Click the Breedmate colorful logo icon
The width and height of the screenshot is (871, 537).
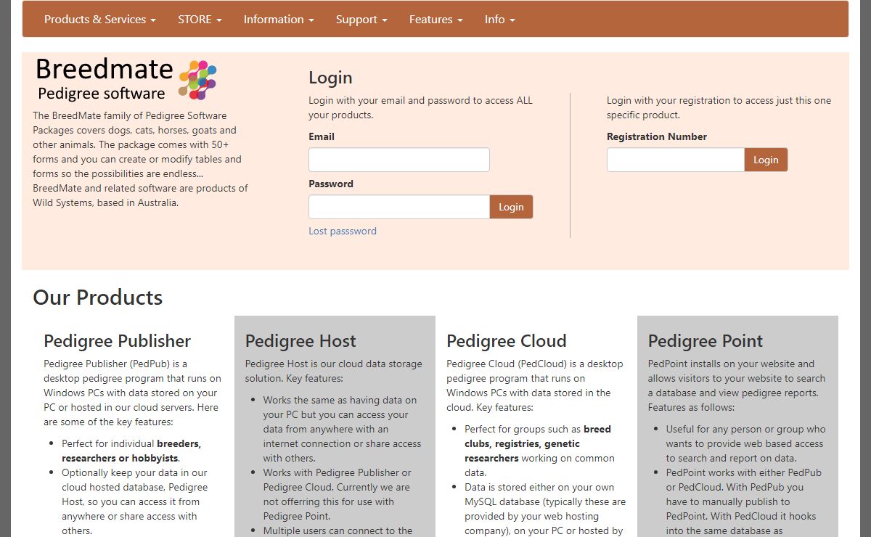point(197,80)
